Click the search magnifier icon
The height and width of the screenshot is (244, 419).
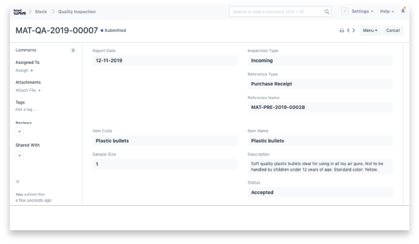pyautogui.click(x=327, y=12)
